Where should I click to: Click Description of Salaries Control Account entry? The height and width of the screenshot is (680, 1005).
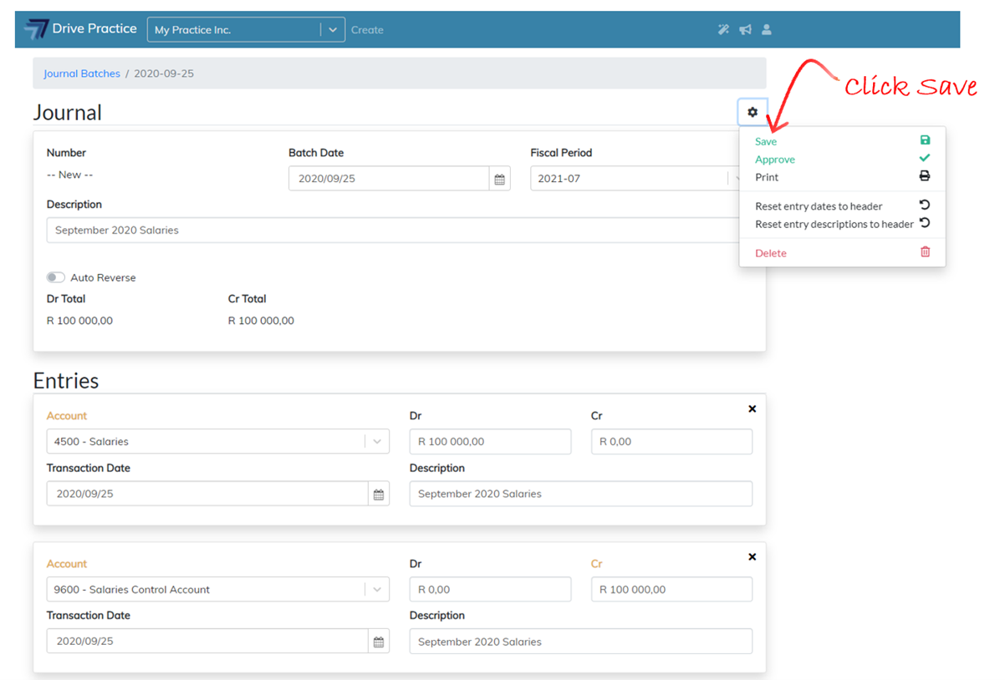[x=581, y=642]
